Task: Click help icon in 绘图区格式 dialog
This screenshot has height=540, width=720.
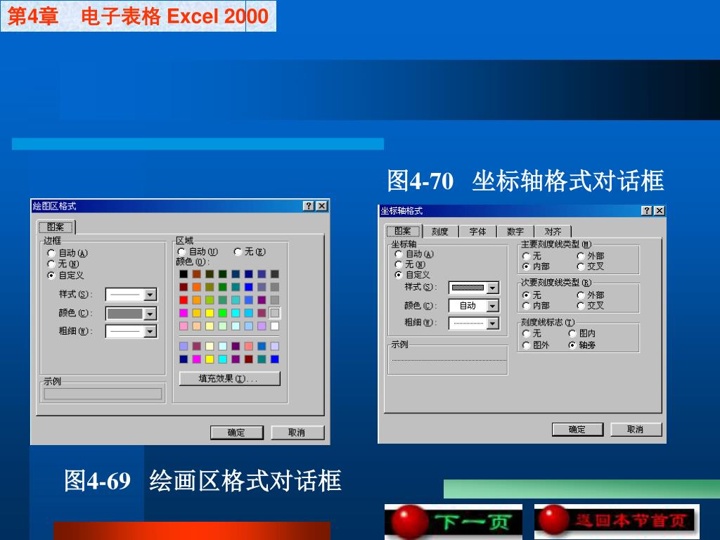Action: pos(309,206)
